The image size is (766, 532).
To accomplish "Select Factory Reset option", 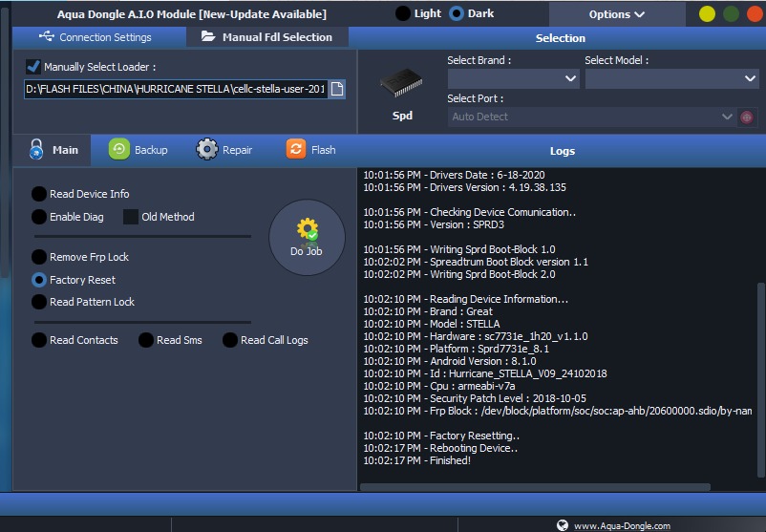I will click(39, 280).
